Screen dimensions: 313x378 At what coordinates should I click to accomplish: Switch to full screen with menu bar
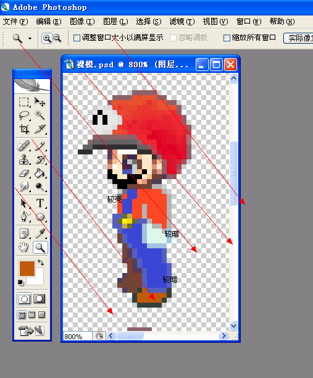pyautogui.click(x=32, y=315)
